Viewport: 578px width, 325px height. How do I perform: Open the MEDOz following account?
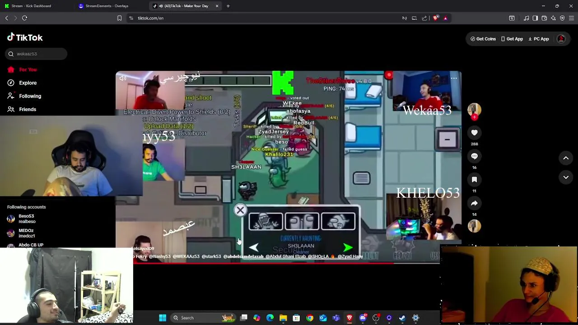21,233
